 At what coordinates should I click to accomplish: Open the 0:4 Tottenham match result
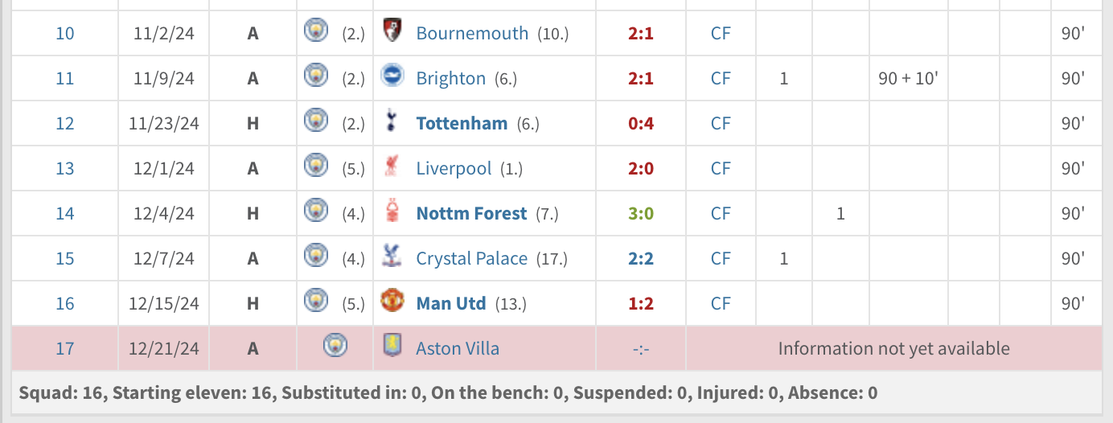(640, 124)
